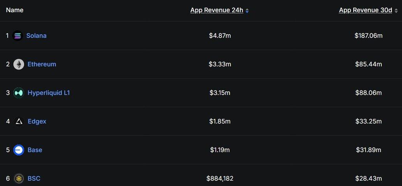Click the Name column header
The width and height of the screenshot is (402, 186).
(x=15, y=10)
